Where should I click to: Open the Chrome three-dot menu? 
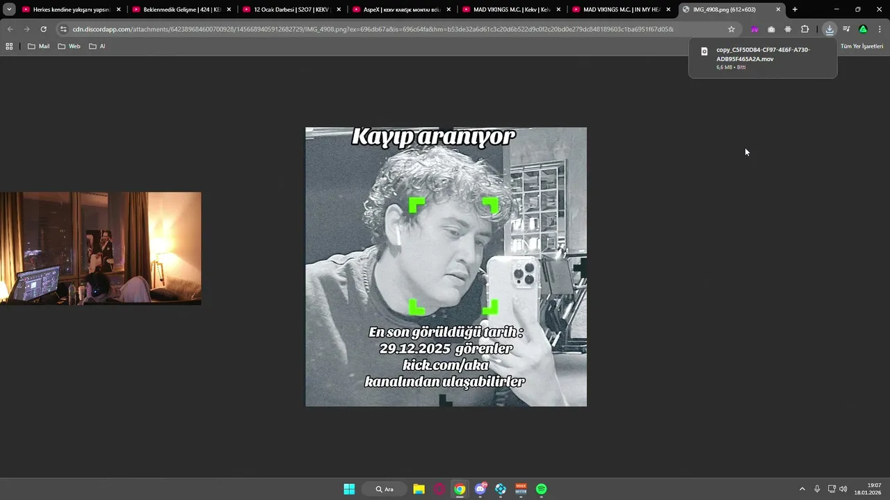tap(880, 29)
